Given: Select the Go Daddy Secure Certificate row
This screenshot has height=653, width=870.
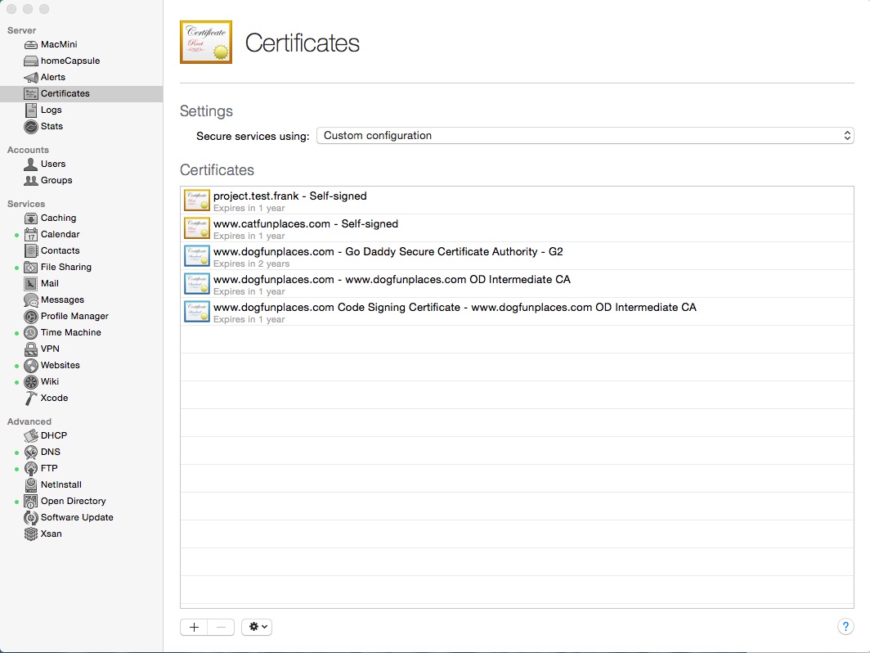Looking at the screenshot, I should pyautogui.click(x=388, y=256).
